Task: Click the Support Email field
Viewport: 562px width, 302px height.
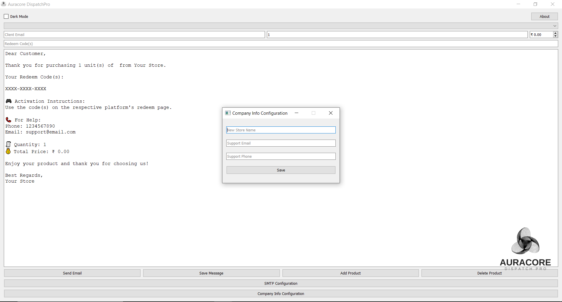Action: (x=281, y=143)
